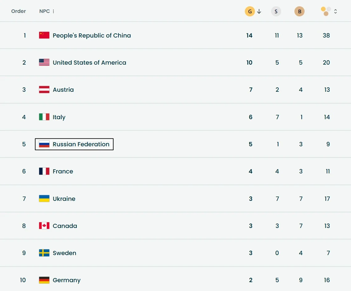The image size is (351, 291).
Task: Toggle total medals sort arrows
Action: tap(336, 11)
